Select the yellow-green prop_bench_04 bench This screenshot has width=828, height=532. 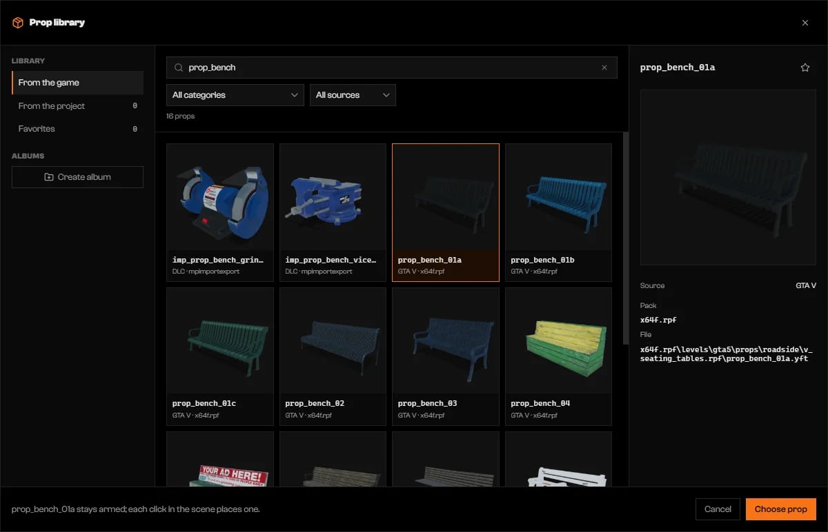(x=558, y=356)
